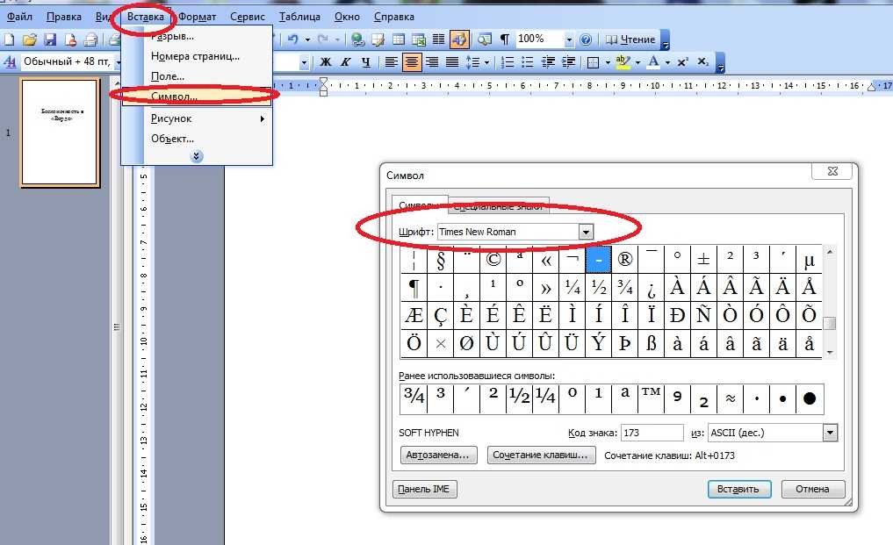Viewport: 893px width, 545px height.
Task: Open the Файл menu
Action: click(x=19, y=17)
